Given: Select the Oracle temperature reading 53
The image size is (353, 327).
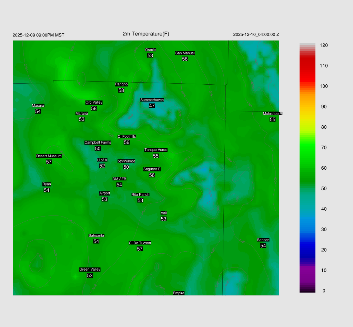Looking at the screenshot, I should [x=150, y=55].
